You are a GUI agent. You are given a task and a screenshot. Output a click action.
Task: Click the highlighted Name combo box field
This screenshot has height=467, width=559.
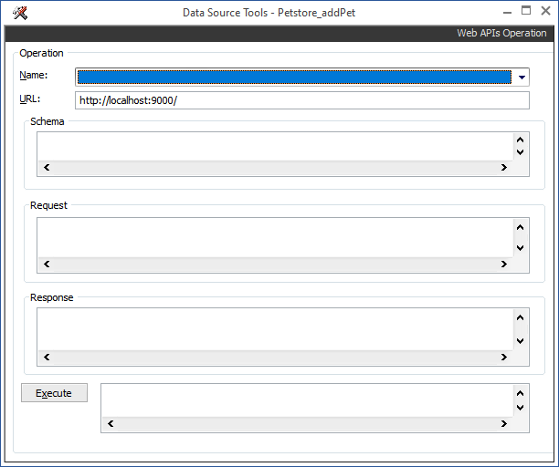[292, 78]
